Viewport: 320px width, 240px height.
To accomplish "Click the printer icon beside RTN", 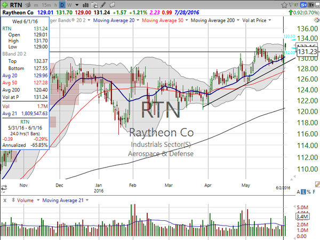I will (28, 5).
